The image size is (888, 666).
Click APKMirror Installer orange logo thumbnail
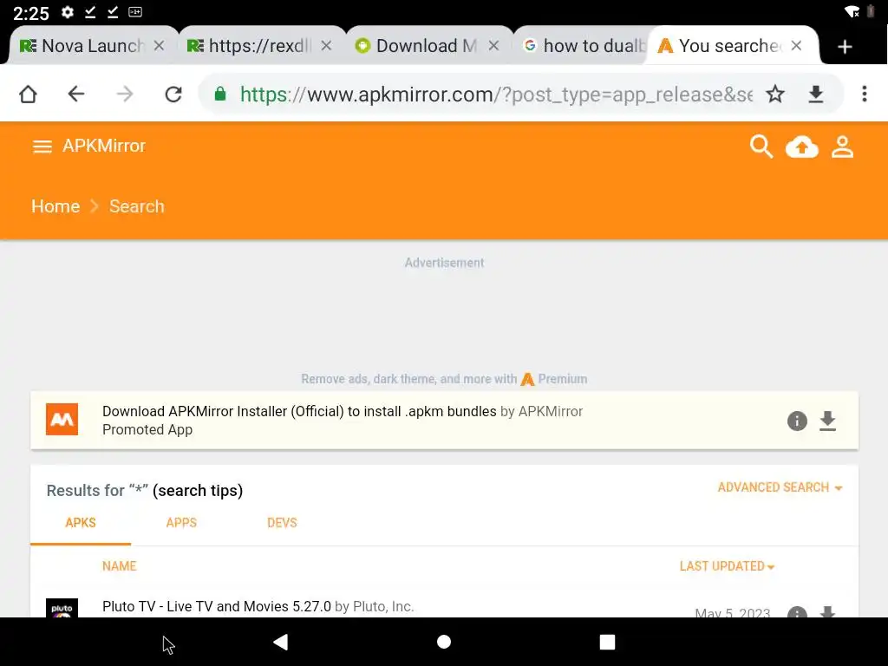coord(62,419)
